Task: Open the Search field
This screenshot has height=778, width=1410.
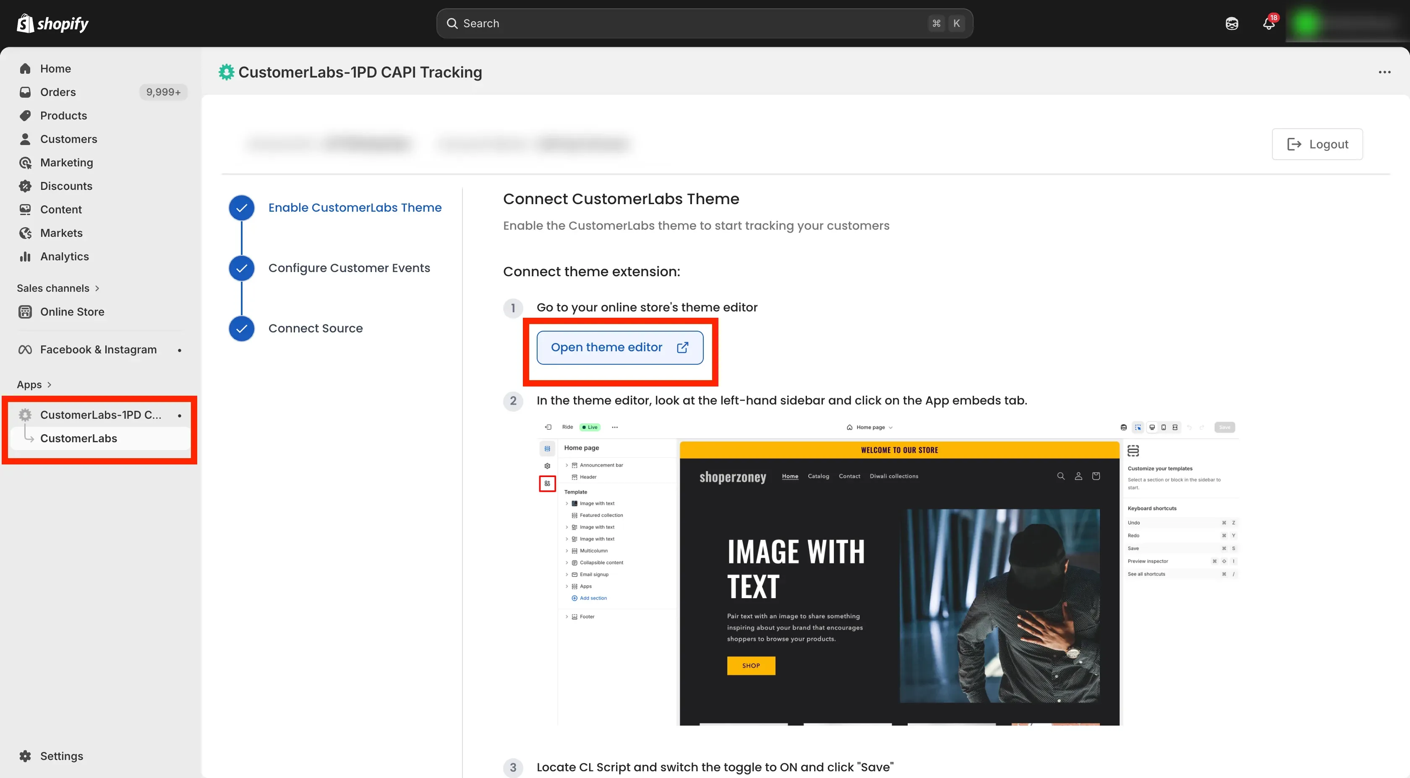Action: pyautogui.click(x=705, y=23)
